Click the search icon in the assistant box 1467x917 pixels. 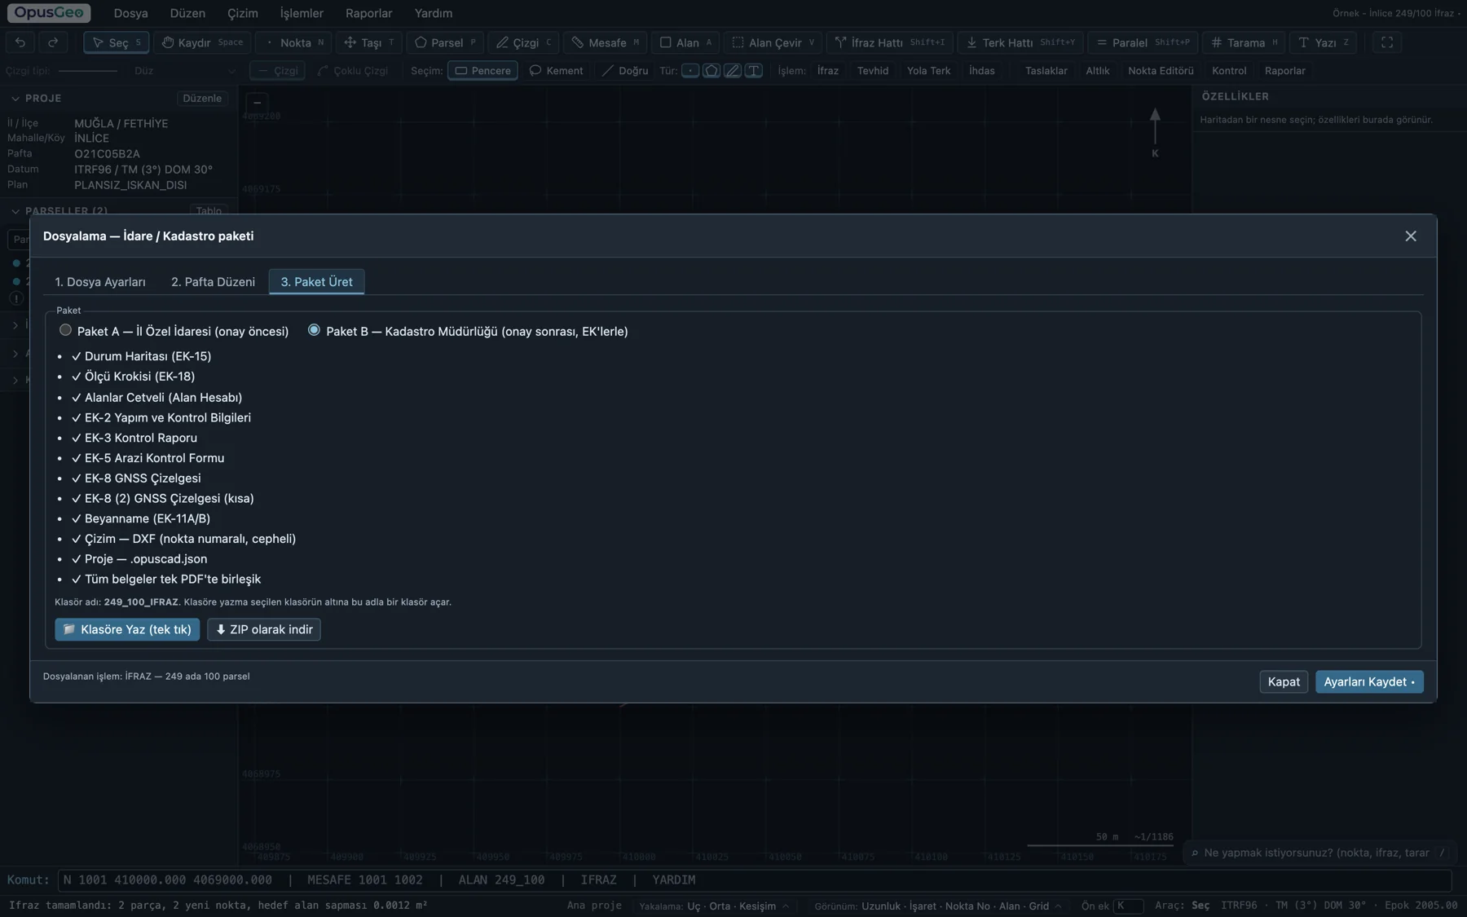(x=1195, y=853)
